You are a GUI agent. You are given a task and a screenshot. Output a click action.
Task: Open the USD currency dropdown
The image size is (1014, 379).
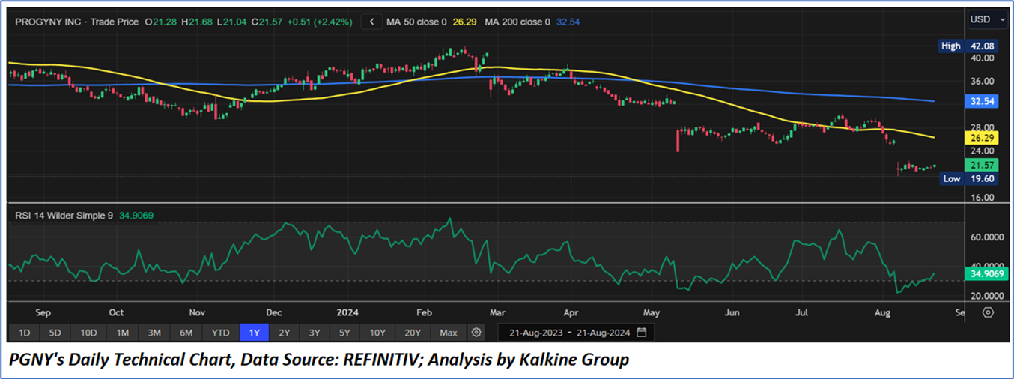[985, 19]
